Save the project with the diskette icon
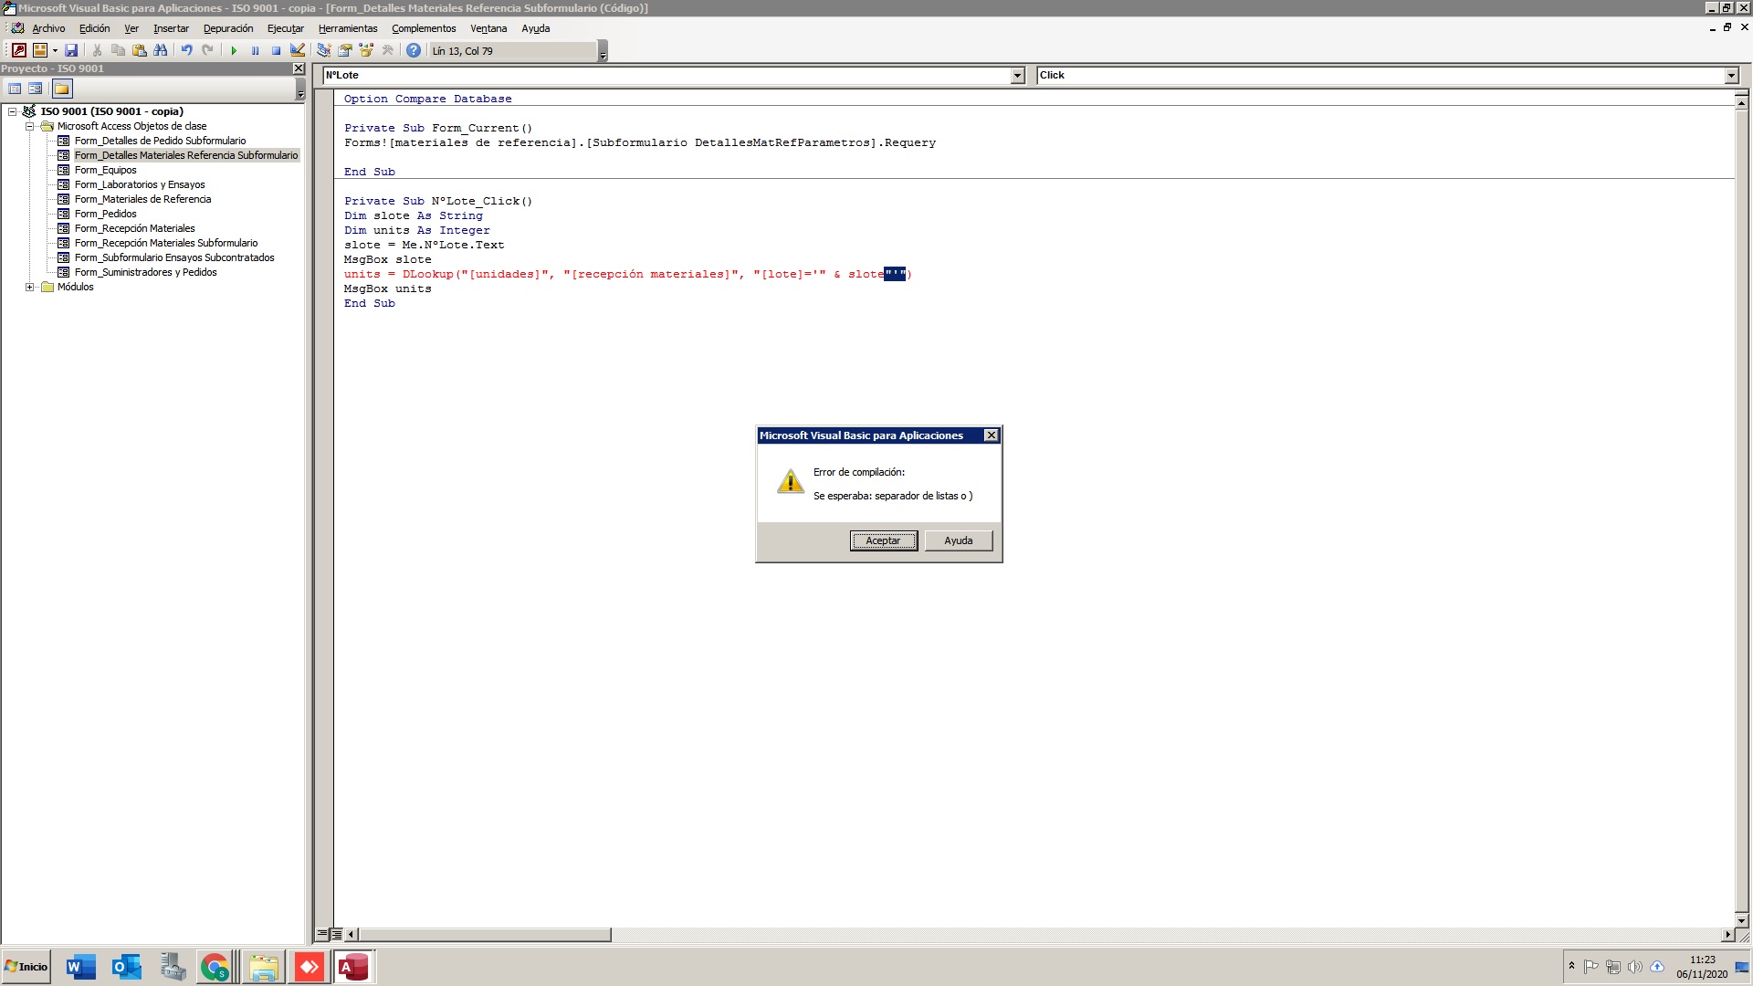The width and height of the screenshot is (1753, 986). [x=71, y=50]
